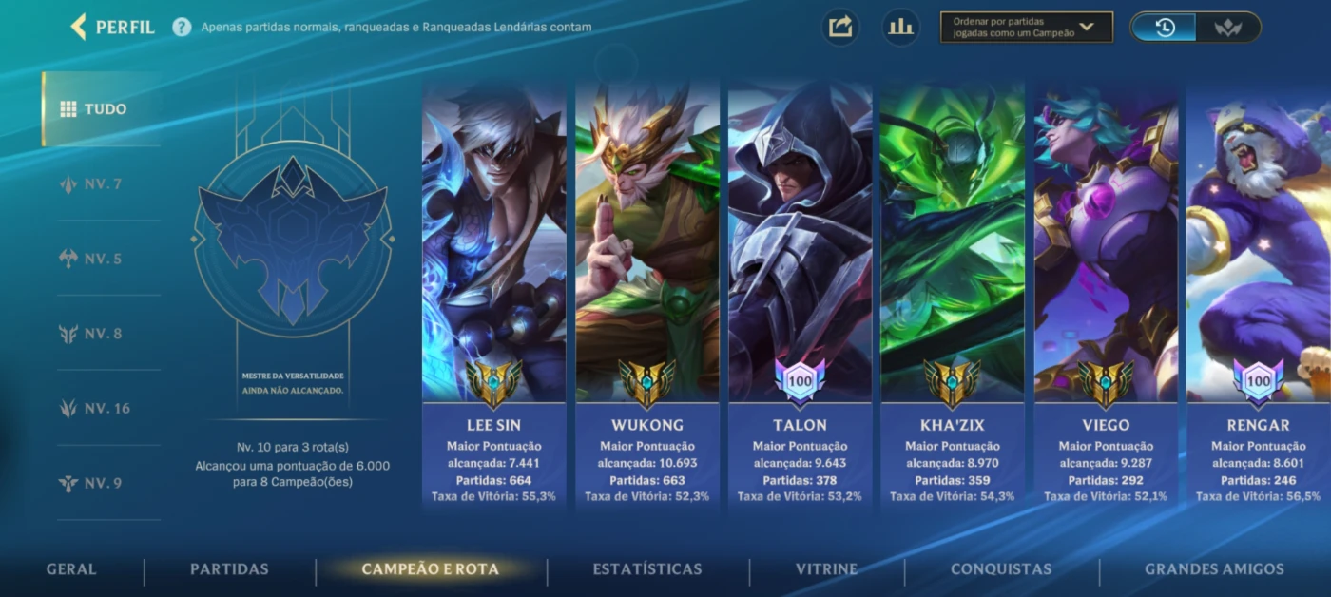Select the NV. 9 lane filter

tap(101, 483)
